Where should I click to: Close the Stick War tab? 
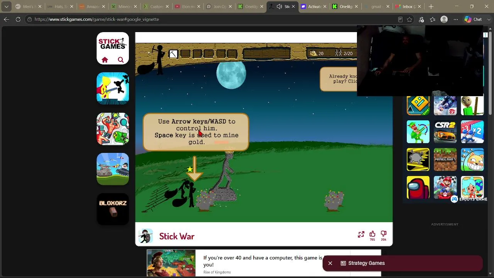[x=294, y=7]
